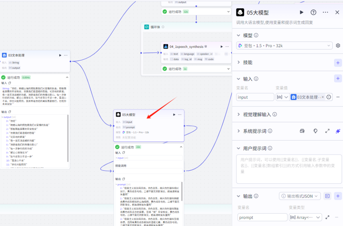Click the AI optimize sparkle icon for 系统提示词
Image resolution: width=343 pixels, height=226 pixels.
click(x=338, y=131)
